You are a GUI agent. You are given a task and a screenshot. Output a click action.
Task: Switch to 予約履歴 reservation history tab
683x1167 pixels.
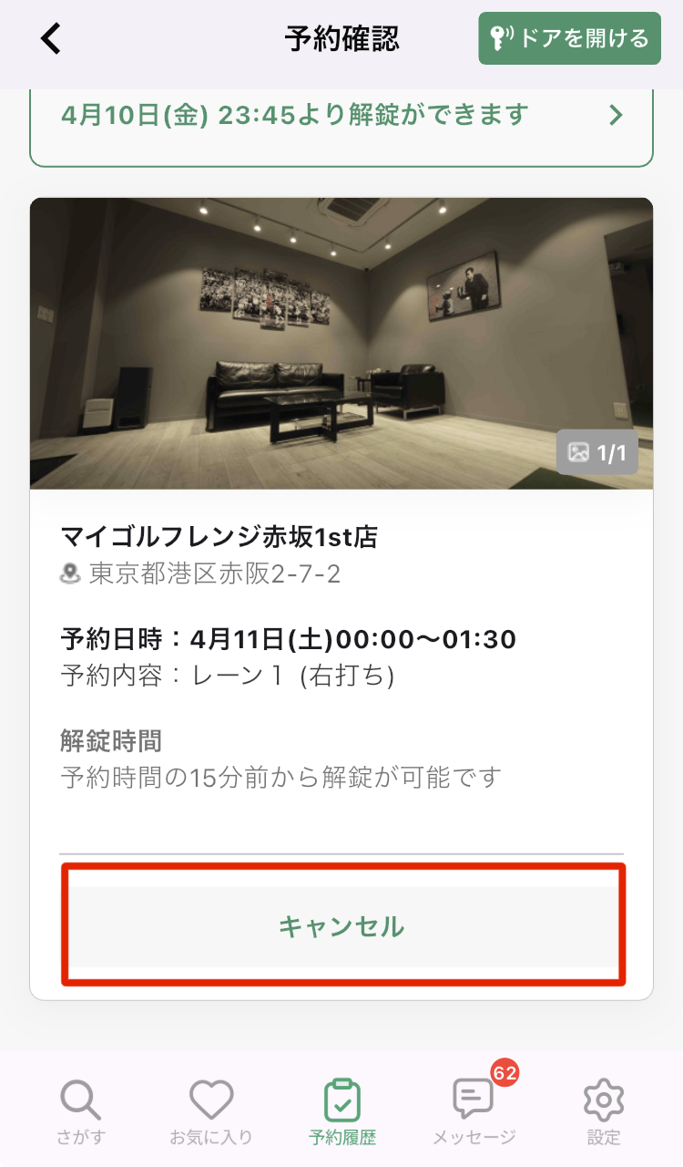342,1112
